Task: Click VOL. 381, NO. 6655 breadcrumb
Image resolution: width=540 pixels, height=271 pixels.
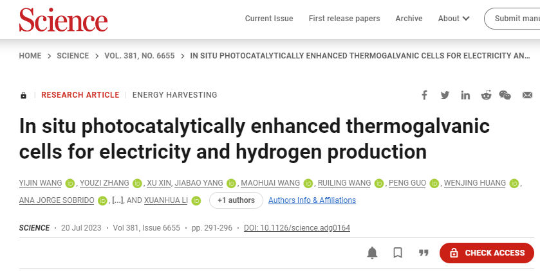Action: click(140, 56)
